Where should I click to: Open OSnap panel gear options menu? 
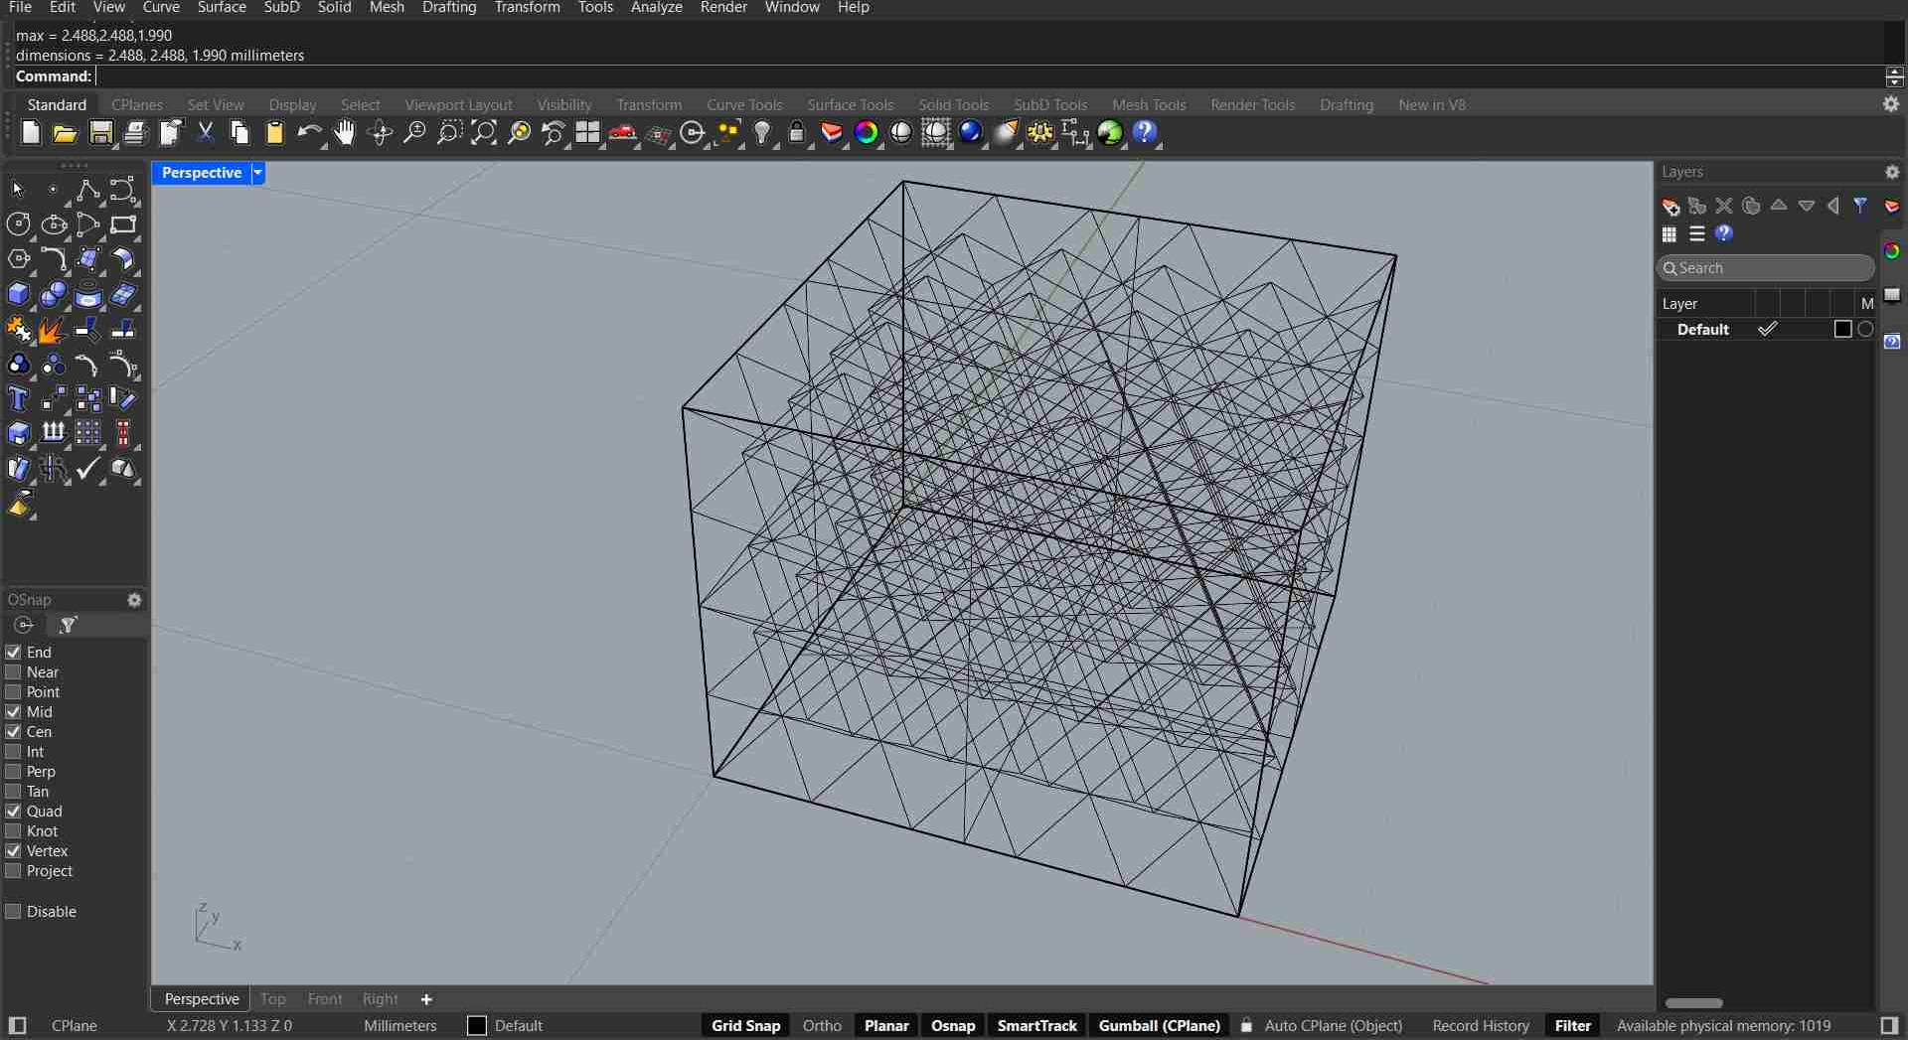(134, 600)
